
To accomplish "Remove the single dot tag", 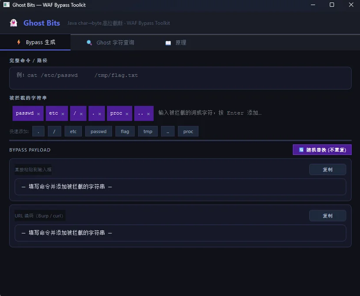I will 100,114.
